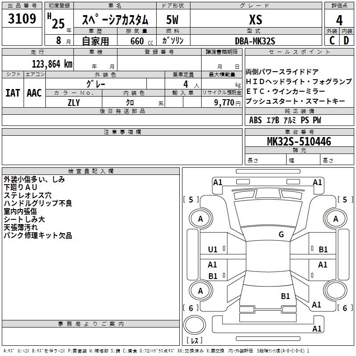Click the G mark on the windshield
356x356 pixels.
[281, 235]
